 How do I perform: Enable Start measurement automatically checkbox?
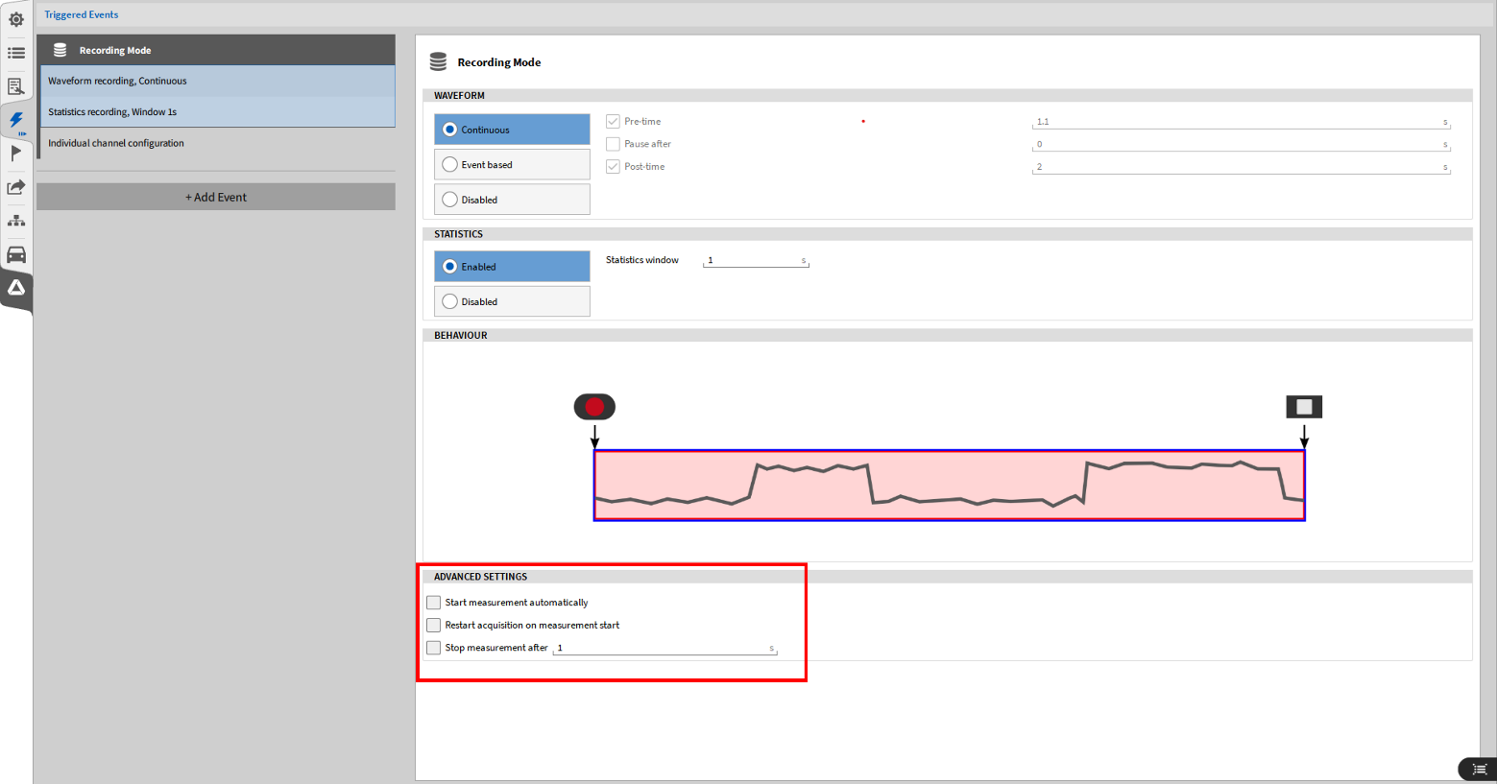tap(434, 603)
